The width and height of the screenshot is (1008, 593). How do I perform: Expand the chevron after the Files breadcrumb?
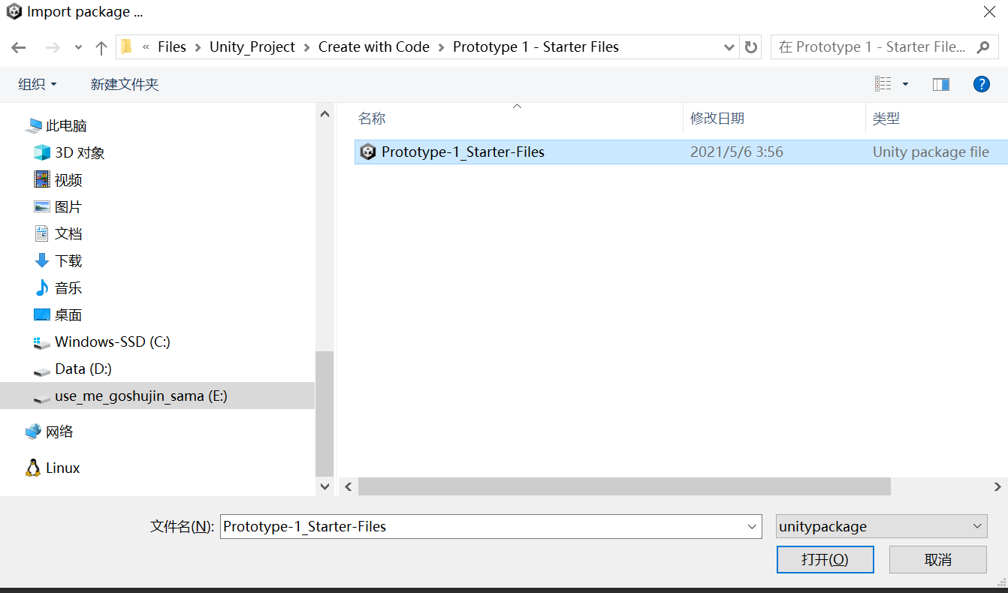click(x=198, y=47)
